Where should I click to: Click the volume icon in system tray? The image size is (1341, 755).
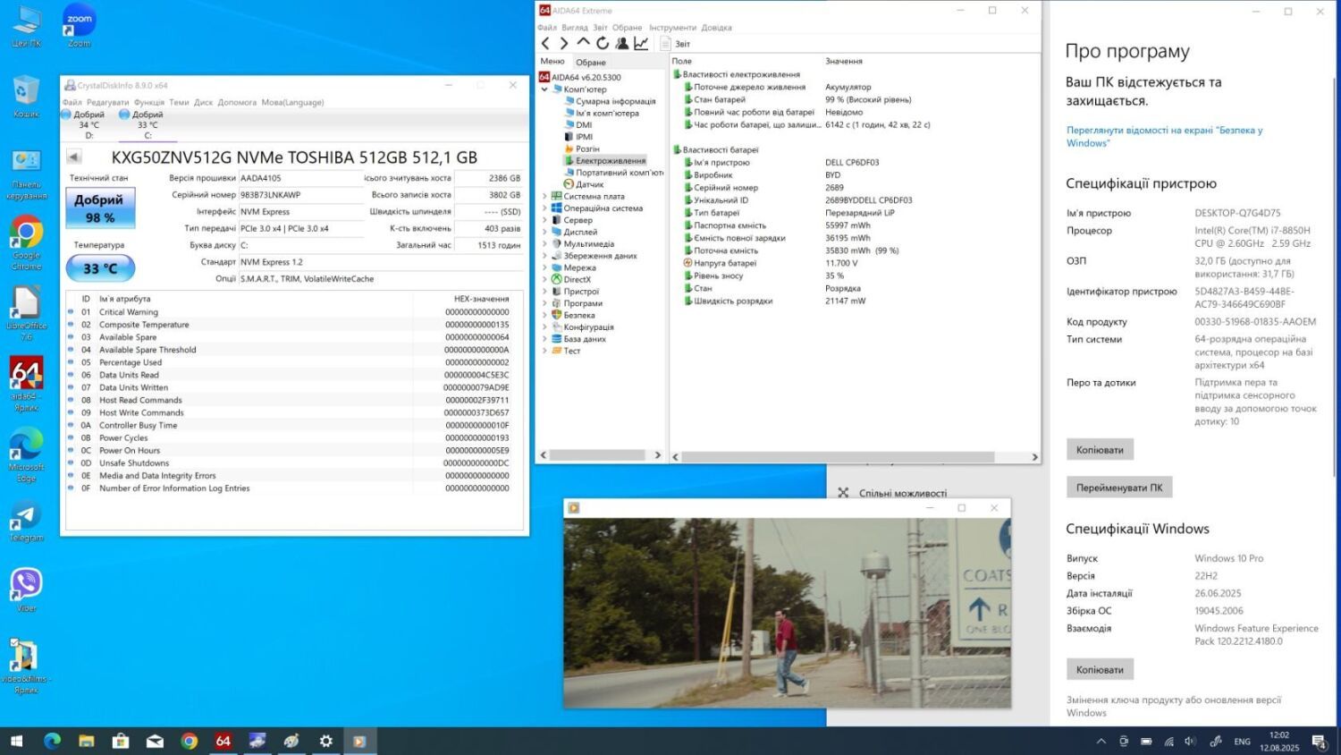(x=1190, y=741)
